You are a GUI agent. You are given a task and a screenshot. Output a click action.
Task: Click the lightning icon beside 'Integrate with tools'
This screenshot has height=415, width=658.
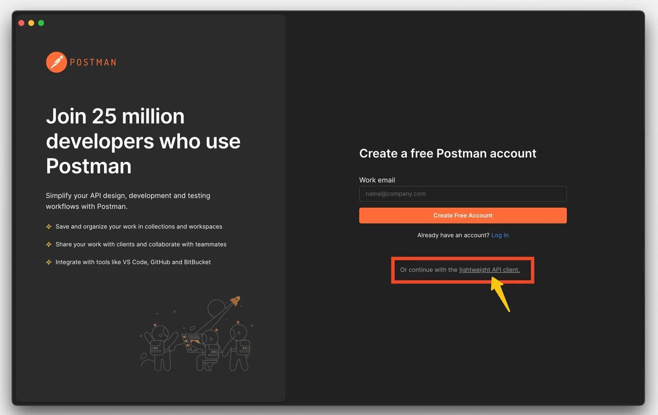pos(49,262)
